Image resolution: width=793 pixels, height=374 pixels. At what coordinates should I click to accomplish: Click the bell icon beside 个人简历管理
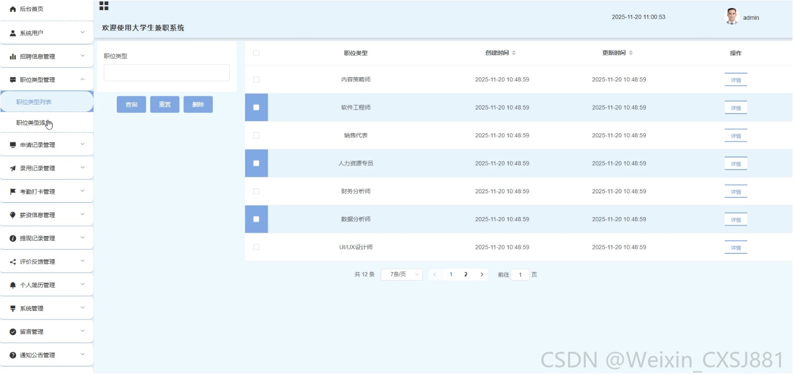coord(13,285)
